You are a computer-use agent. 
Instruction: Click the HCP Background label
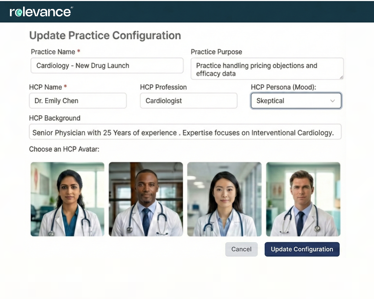tap(55, 118)
